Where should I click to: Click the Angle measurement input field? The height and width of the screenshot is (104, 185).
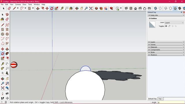point(171,102)
